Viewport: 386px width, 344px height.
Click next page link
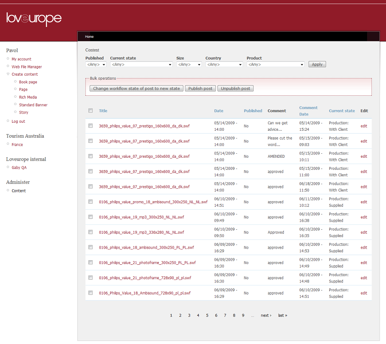266,315
